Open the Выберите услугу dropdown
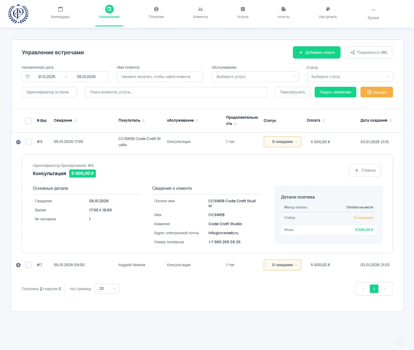The height and width of the screenshot is (350, 414). 255,77
